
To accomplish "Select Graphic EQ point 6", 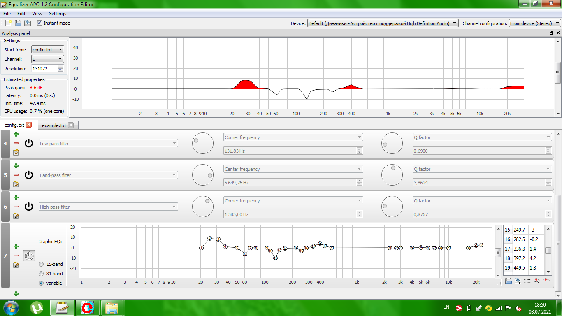I will click(x=245, y=254).
